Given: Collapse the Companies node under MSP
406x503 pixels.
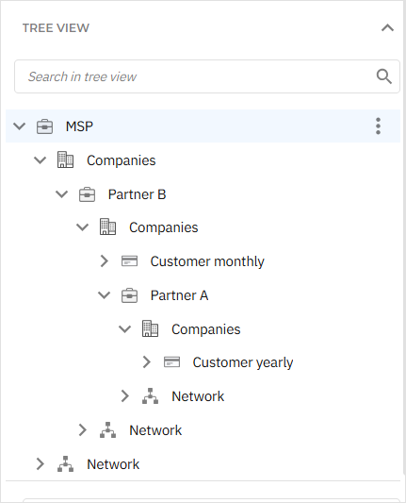Looking at the screenshot, I should 40,159.
